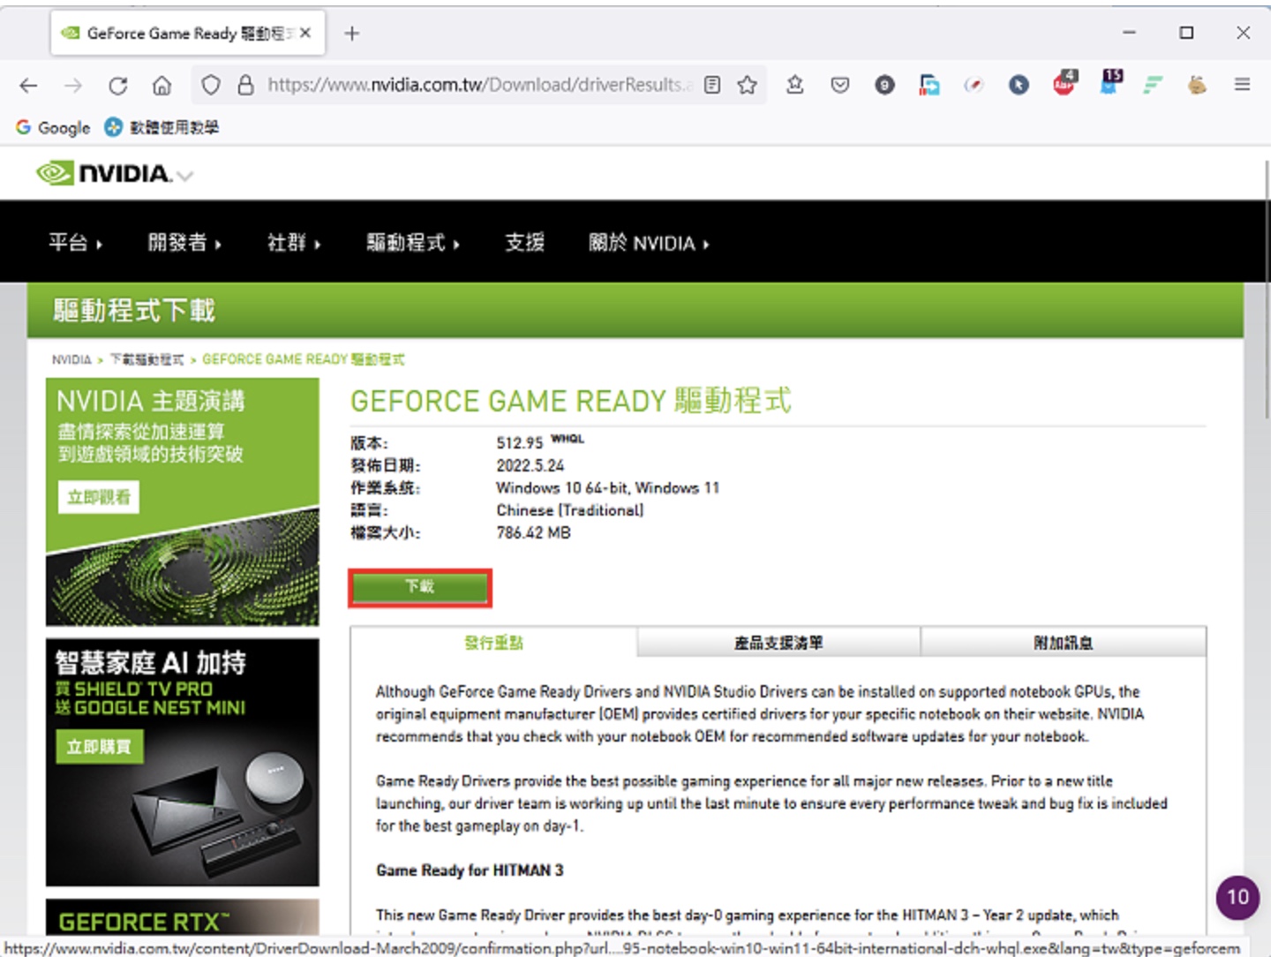Screen dimensions: 1278x957
Task: Switch to the 發行重點 tab
Action: click(493, 643)
